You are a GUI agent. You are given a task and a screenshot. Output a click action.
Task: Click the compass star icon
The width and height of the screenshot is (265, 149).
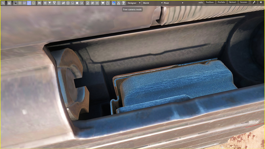point(45,3)
